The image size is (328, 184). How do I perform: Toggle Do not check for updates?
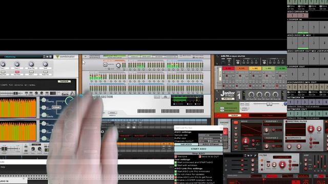pos(176,174)
